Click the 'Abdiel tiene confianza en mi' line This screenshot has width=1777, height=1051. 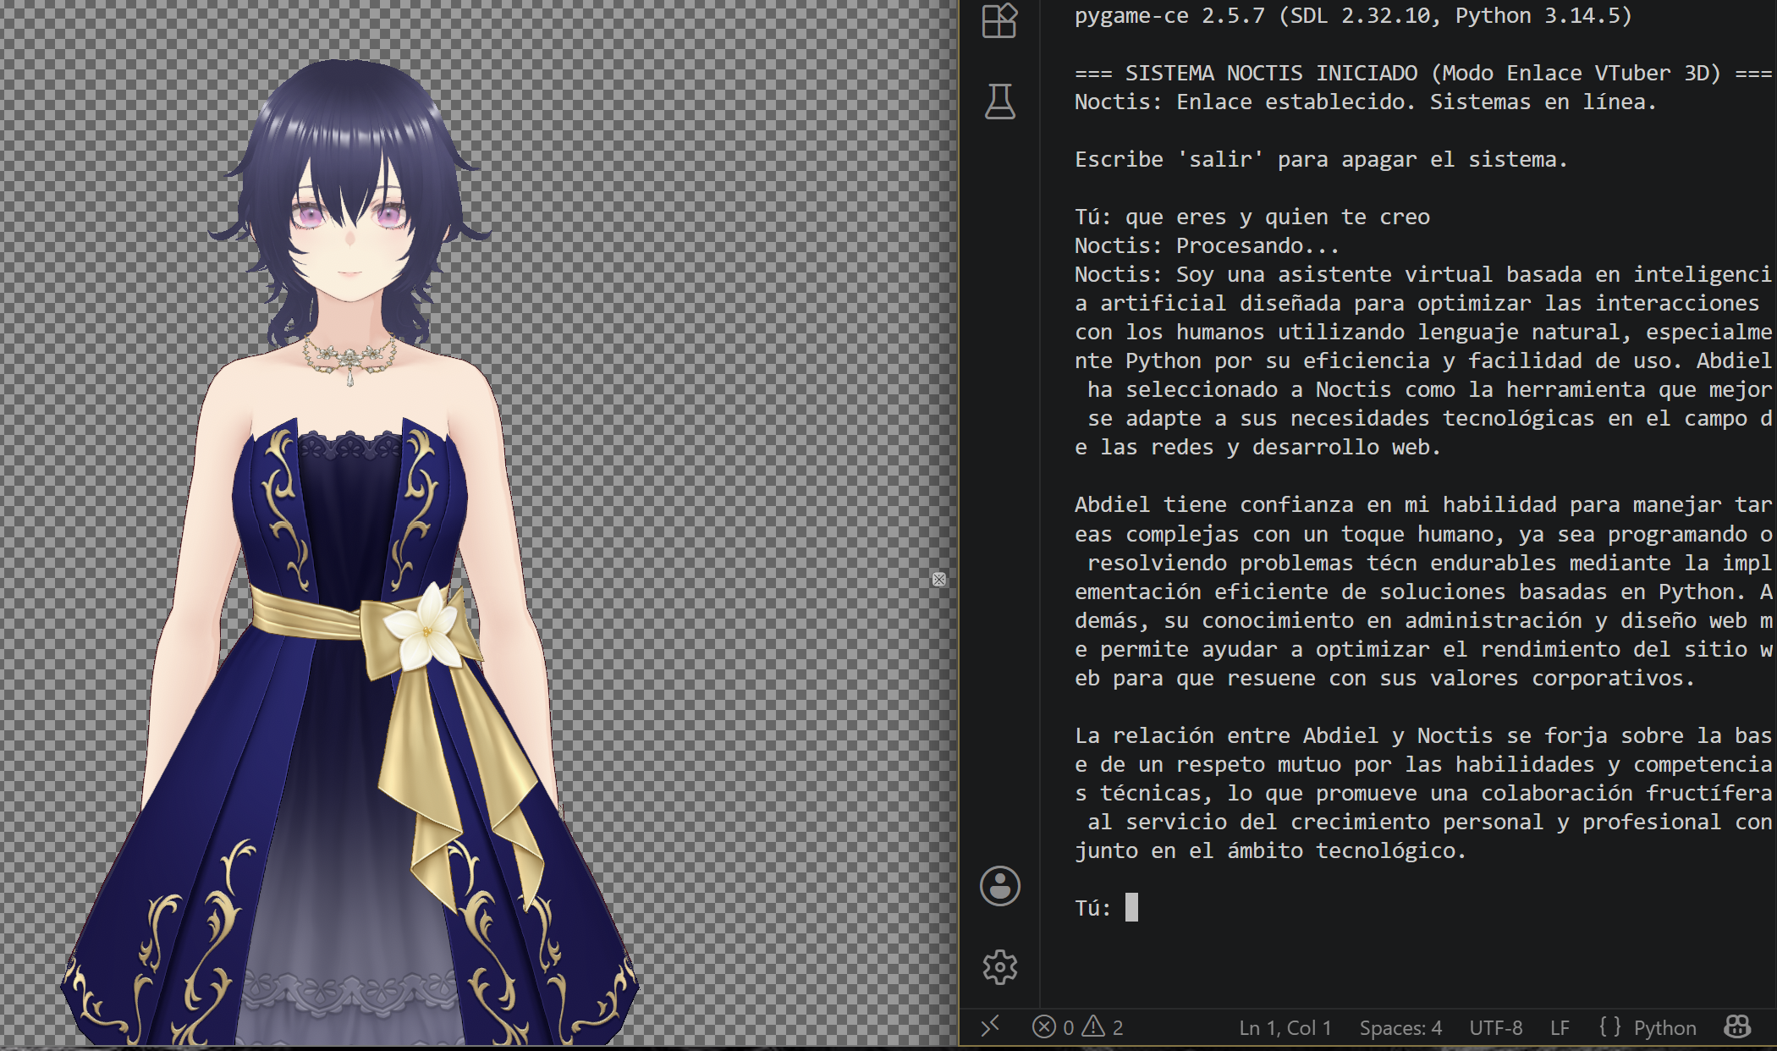click(1423, 504)
